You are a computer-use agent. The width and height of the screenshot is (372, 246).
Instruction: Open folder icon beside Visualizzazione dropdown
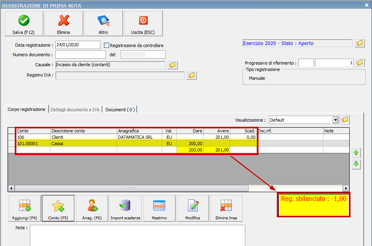coord(345,120)
